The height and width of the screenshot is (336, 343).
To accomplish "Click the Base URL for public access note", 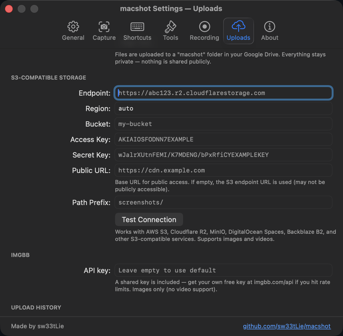I will (x=220, y=186).
